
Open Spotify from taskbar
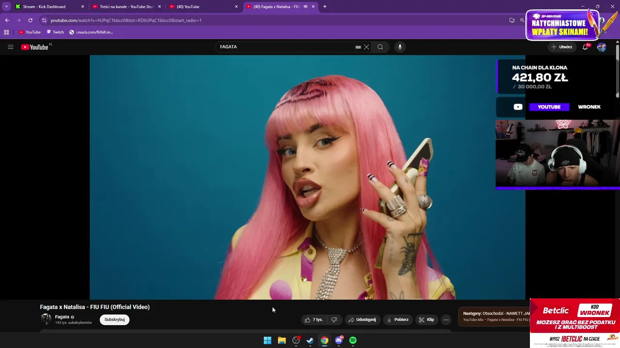pos(353,340)
